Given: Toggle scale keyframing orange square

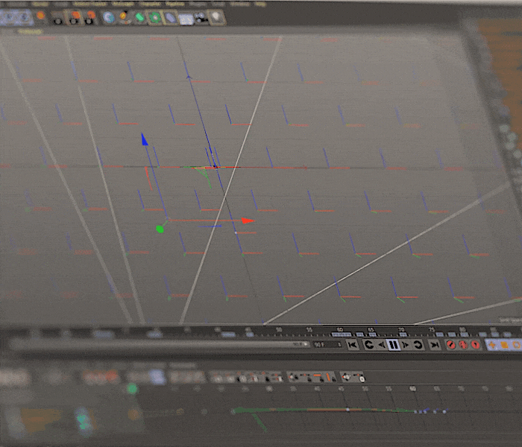Looking at the screenshot, I should (x=504, y=345).
